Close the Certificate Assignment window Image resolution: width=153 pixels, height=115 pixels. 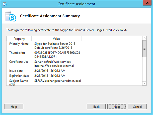tap(147, 3)
